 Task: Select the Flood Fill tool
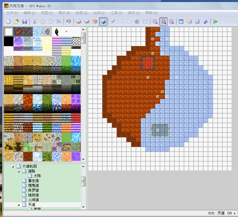pos(137,22)
